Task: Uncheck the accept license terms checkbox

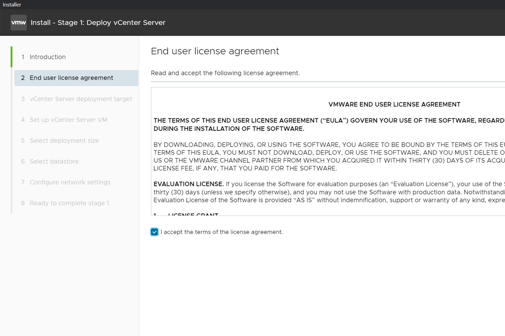Action: 154,232
